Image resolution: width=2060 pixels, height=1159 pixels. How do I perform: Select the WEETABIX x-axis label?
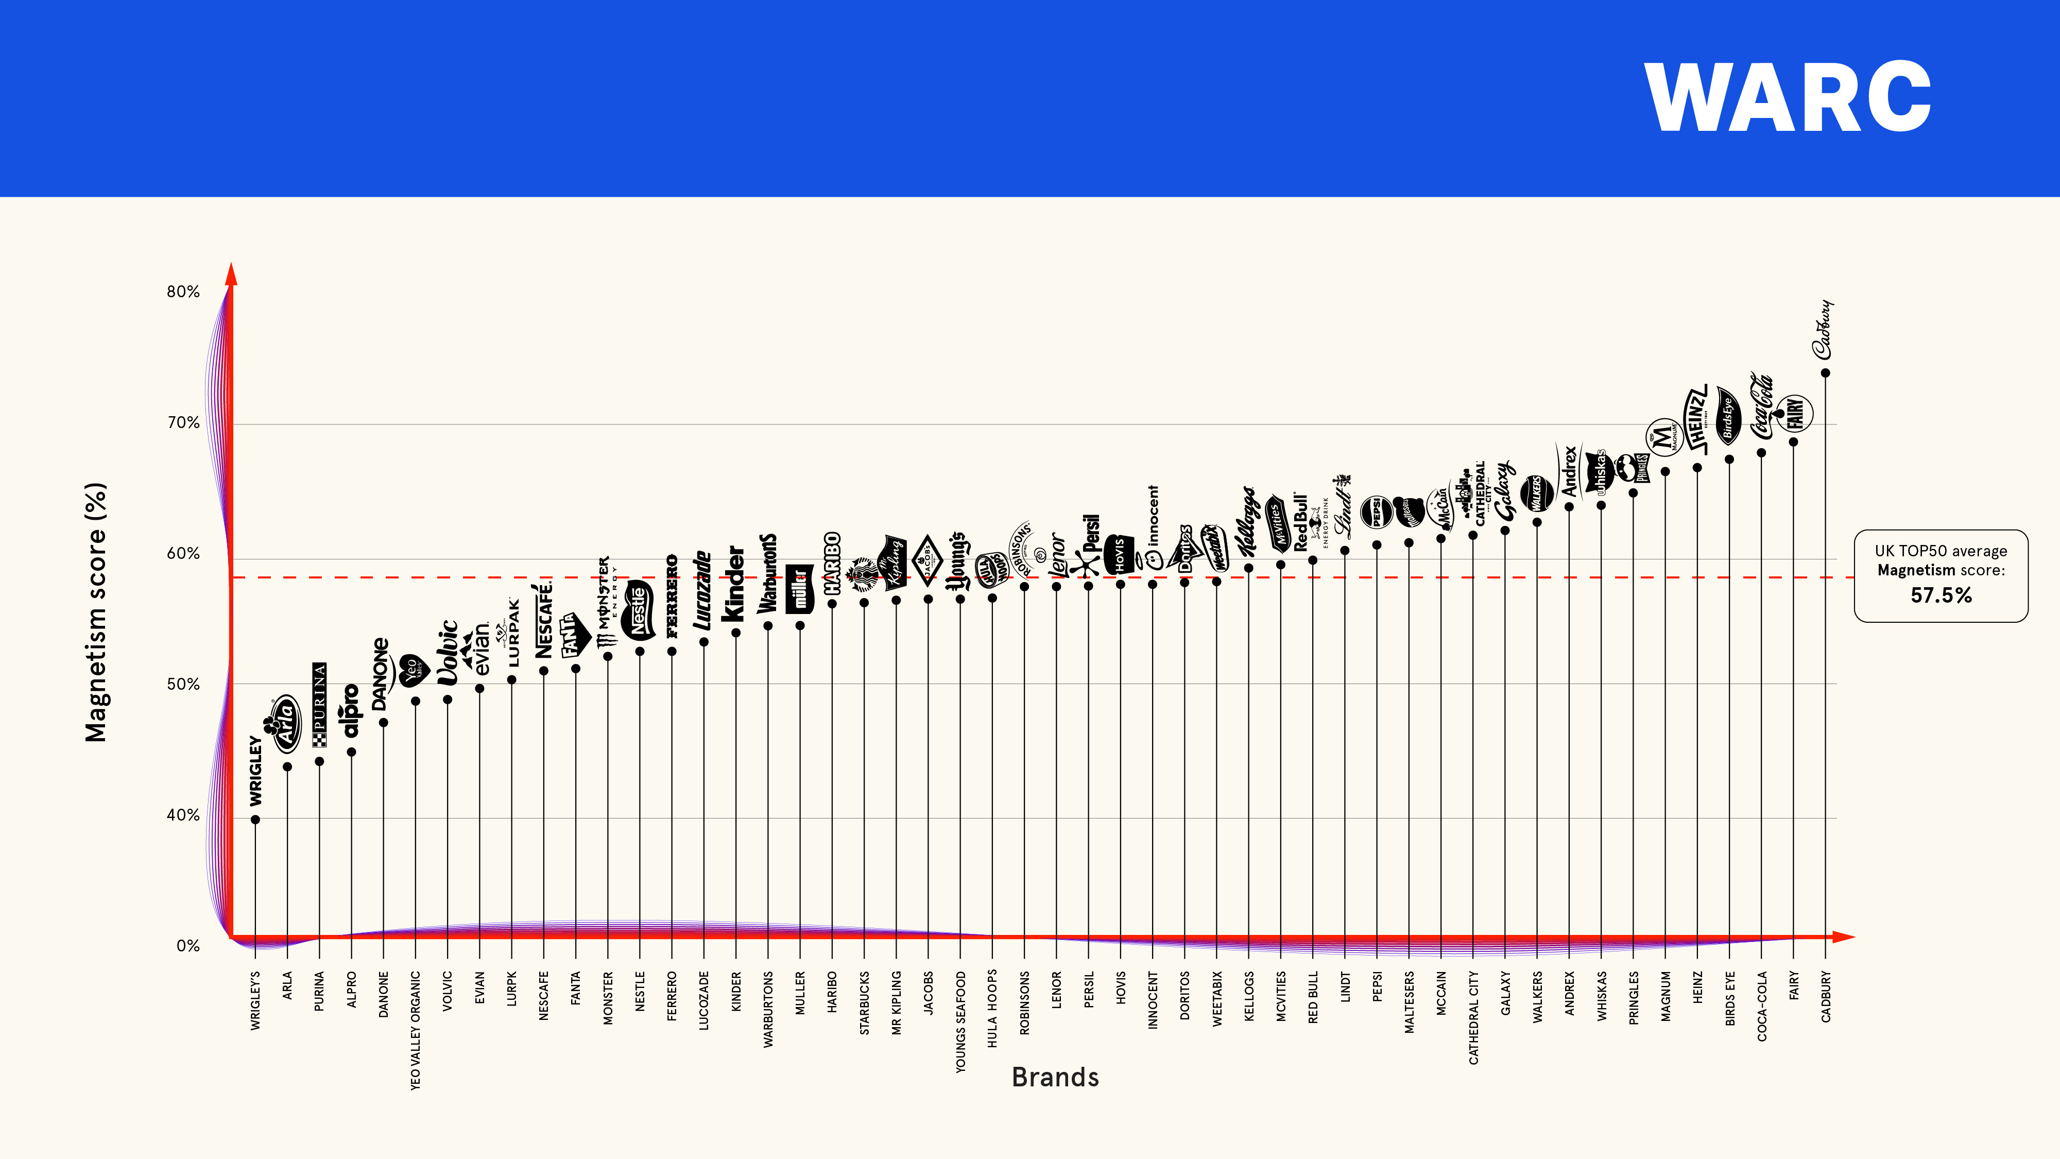tap(1217, 999)
